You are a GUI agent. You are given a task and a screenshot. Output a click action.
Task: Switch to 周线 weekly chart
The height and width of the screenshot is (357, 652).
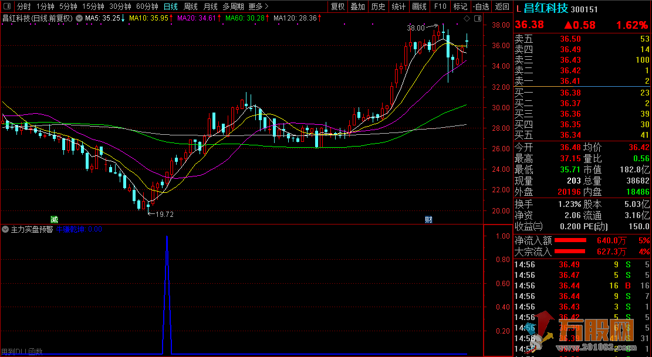point(191,6)
